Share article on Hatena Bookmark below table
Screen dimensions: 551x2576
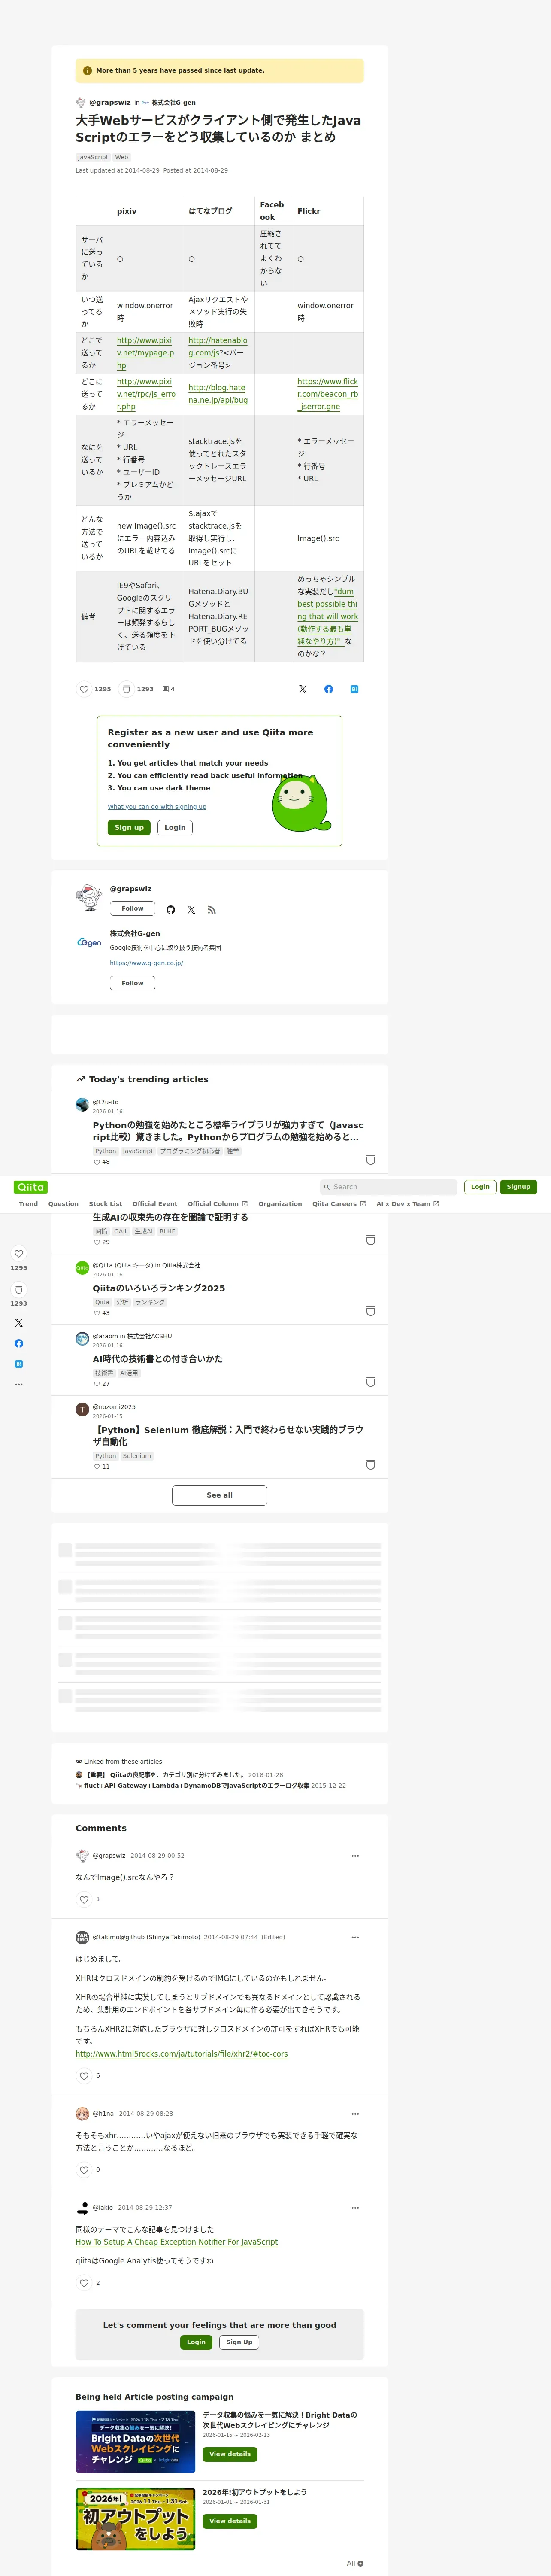point(354,689)
